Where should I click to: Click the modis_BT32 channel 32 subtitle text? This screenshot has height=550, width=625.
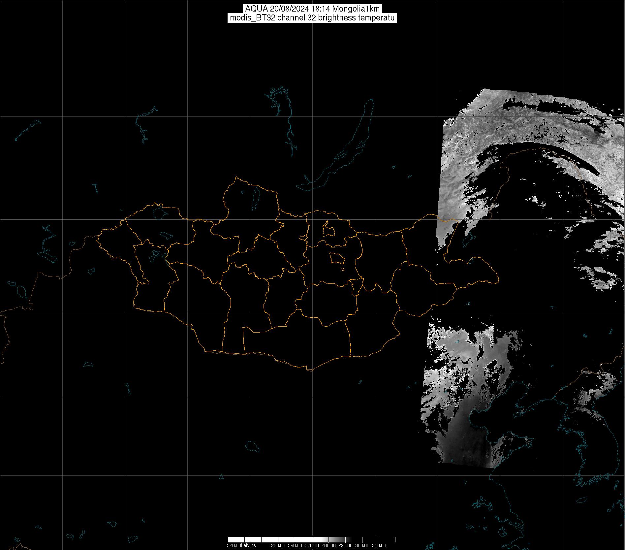[x=312, y=18]
